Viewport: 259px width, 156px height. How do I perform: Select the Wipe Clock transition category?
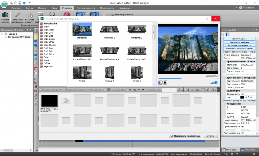[49, 30]
